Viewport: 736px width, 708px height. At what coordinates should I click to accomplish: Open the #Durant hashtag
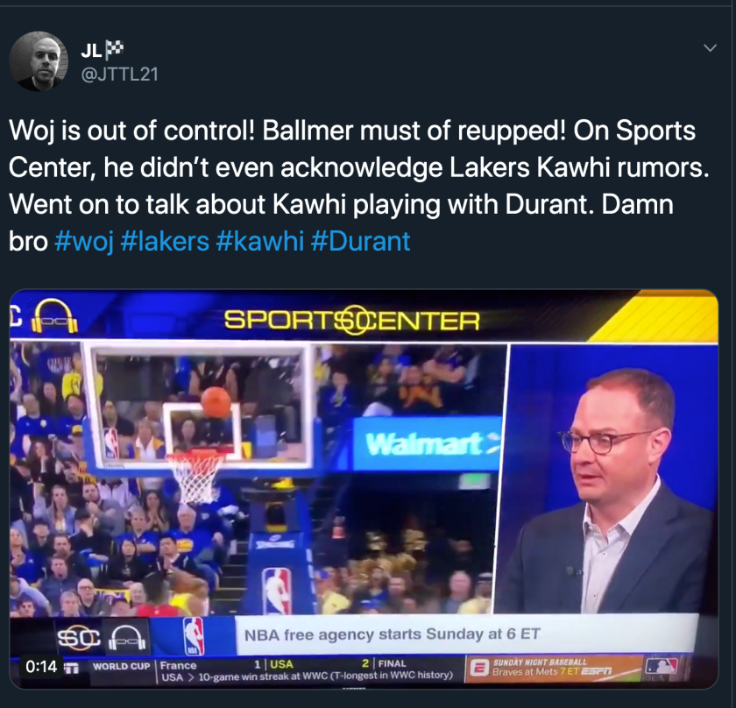coord(360,241)
